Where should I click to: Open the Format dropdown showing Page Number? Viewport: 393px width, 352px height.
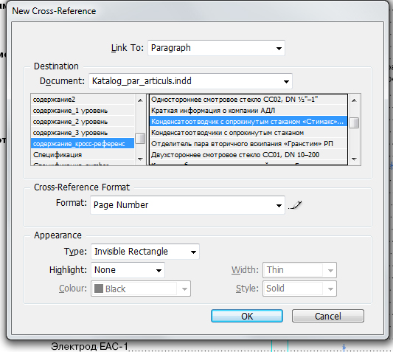pyautogui.click(x=187, y=205)
